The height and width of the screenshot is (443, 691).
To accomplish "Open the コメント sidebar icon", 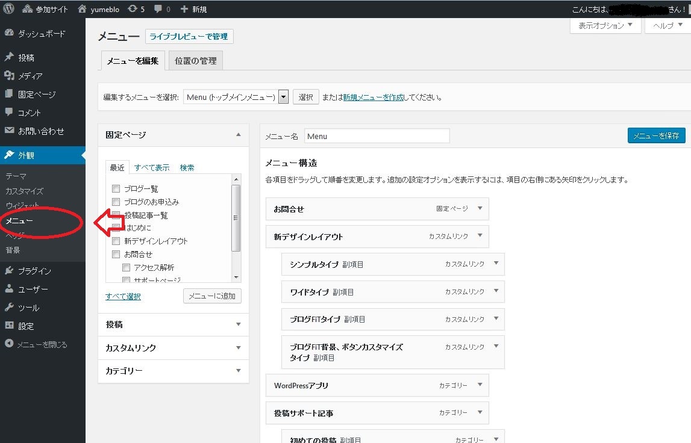I will (9, 113).
